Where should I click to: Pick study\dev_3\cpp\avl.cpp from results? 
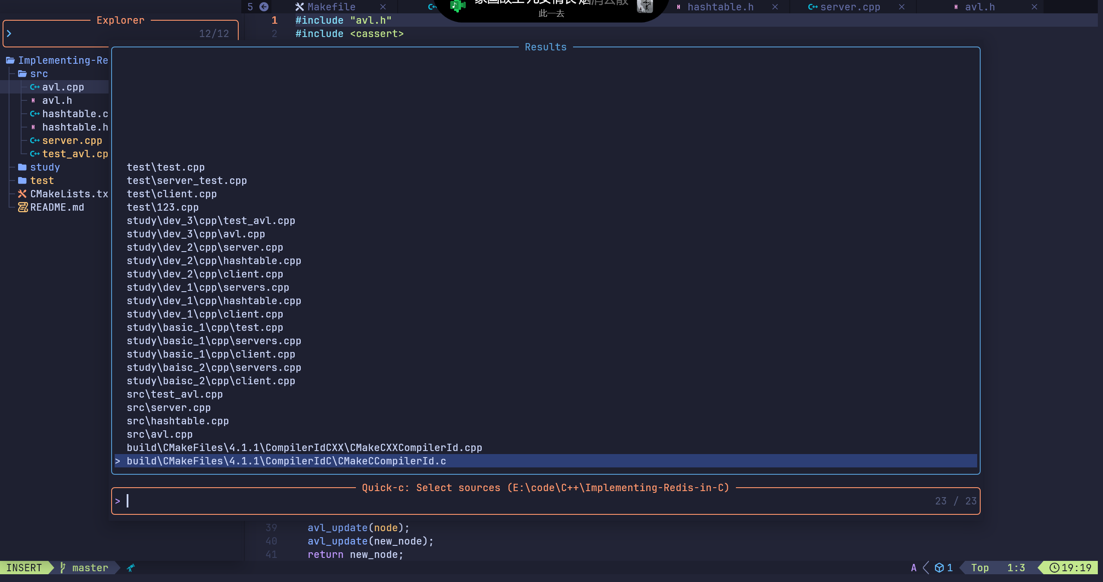pyautogui.click(x=196, y=234)
